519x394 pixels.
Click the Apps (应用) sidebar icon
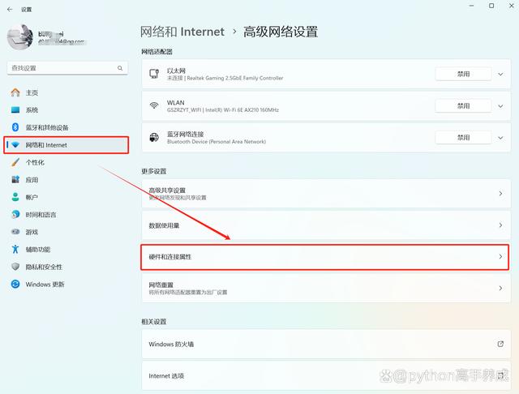(x=15, y=180)
